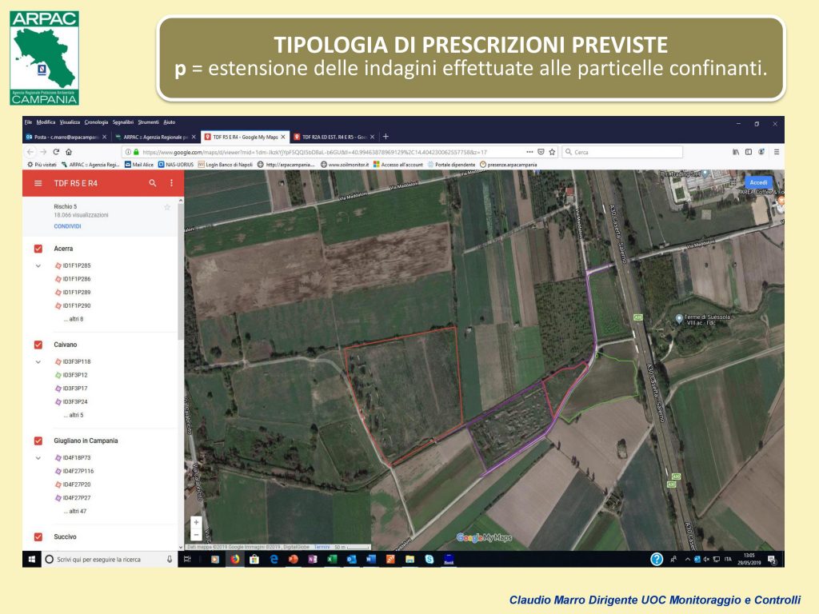
Task: Zoom in on the map
Action: (x=197, y=522)
